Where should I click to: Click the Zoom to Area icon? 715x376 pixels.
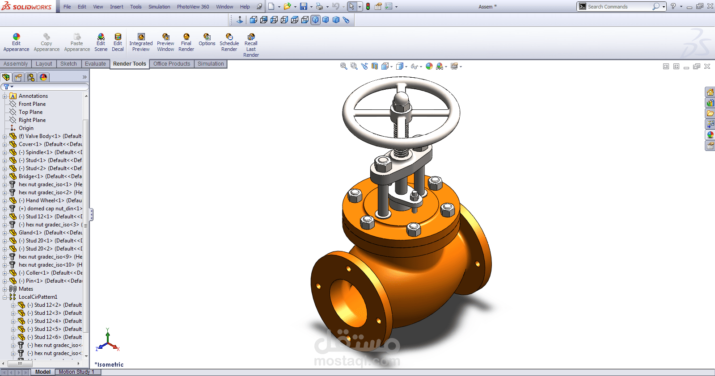354,66
